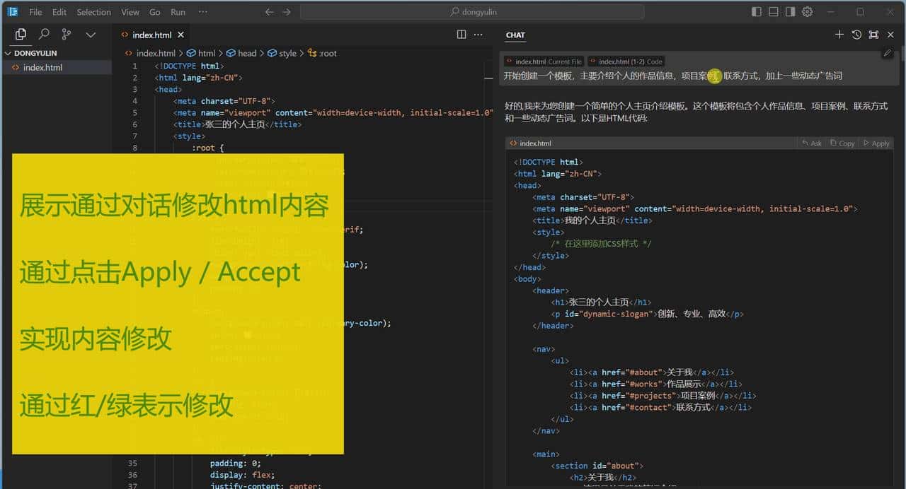Switch to the CHAT tab

[515, 35]
